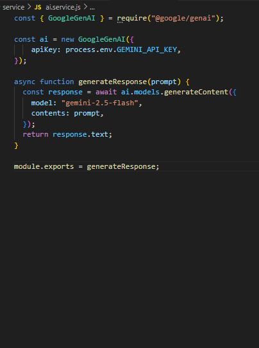Screen dimensions: 259x348
Task: Click the require keyword on line one
Action: pyautogui.click(x=132, y=18)
